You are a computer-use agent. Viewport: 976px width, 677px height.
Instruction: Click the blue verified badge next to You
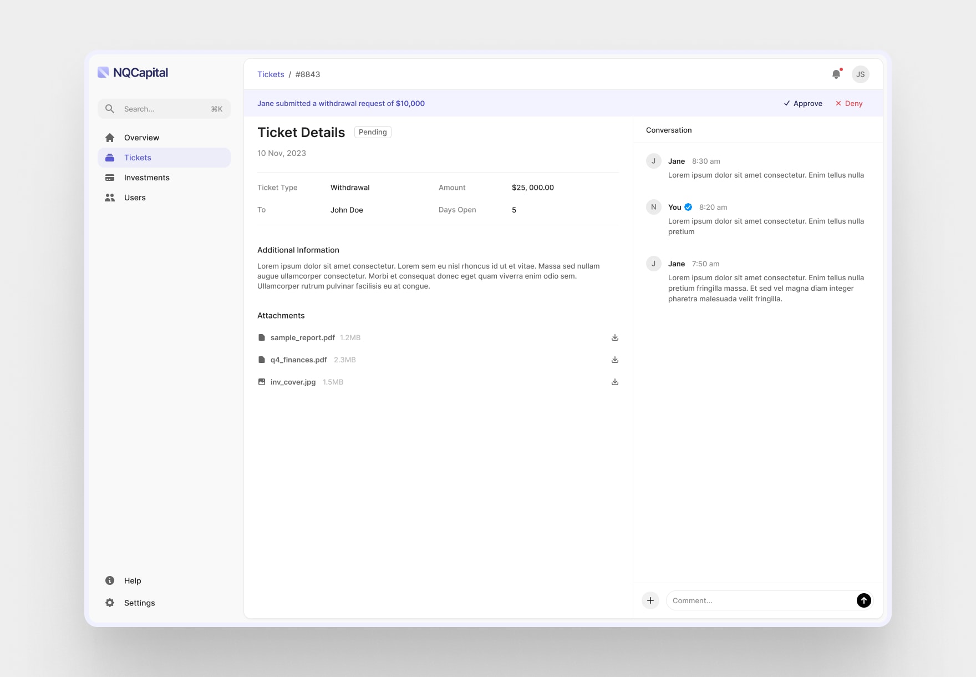(688, 207)
